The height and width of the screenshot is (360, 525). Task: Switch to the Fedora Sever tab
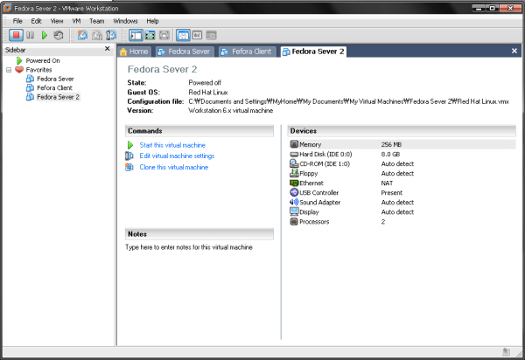185,52
